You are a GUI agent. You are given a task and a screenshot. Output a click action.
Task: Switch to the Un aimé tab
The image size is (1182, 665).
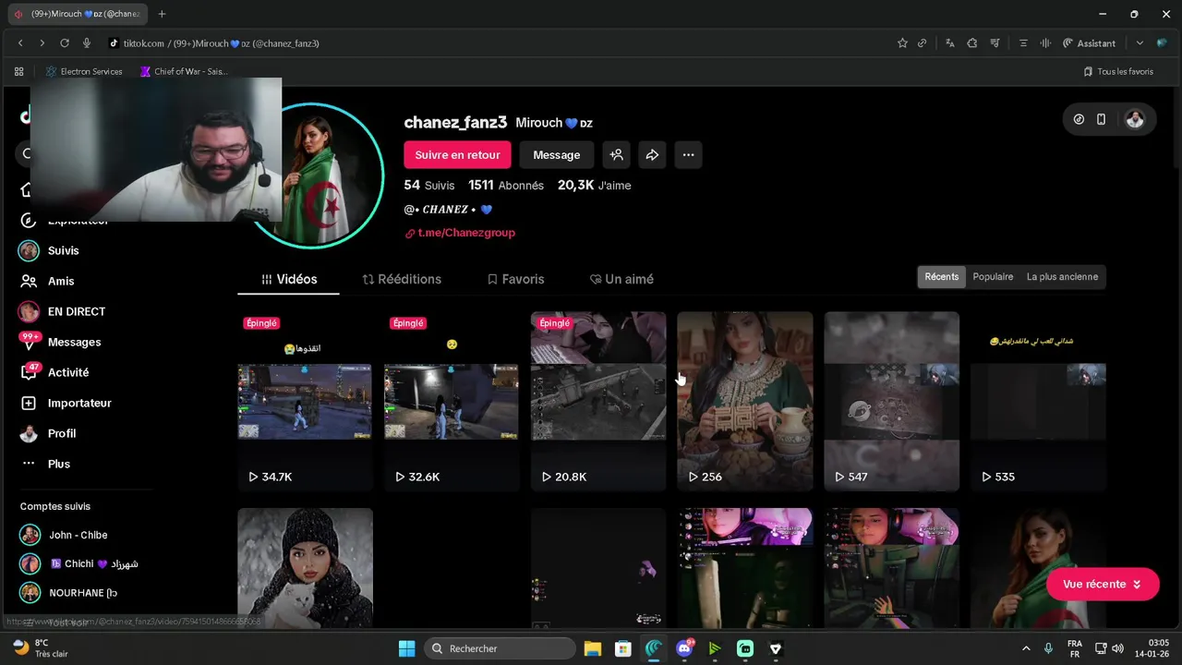621,279
